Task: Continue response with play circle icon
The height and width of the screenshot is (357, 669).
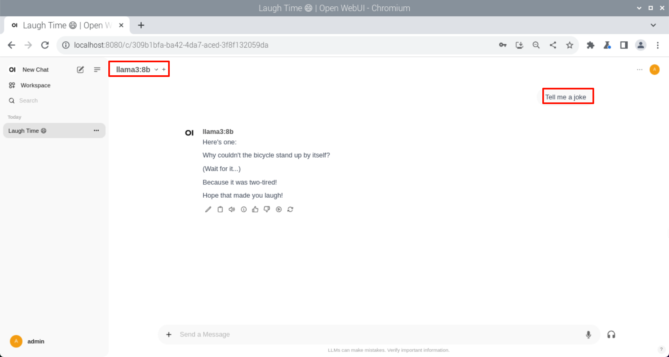Action: coord(278,209)
